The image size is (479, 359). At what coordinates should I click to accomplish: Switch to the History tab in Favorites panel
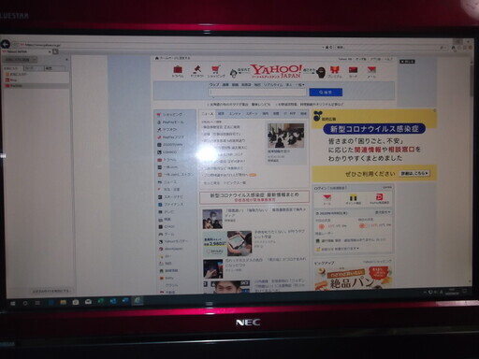[x=54, y=68]
